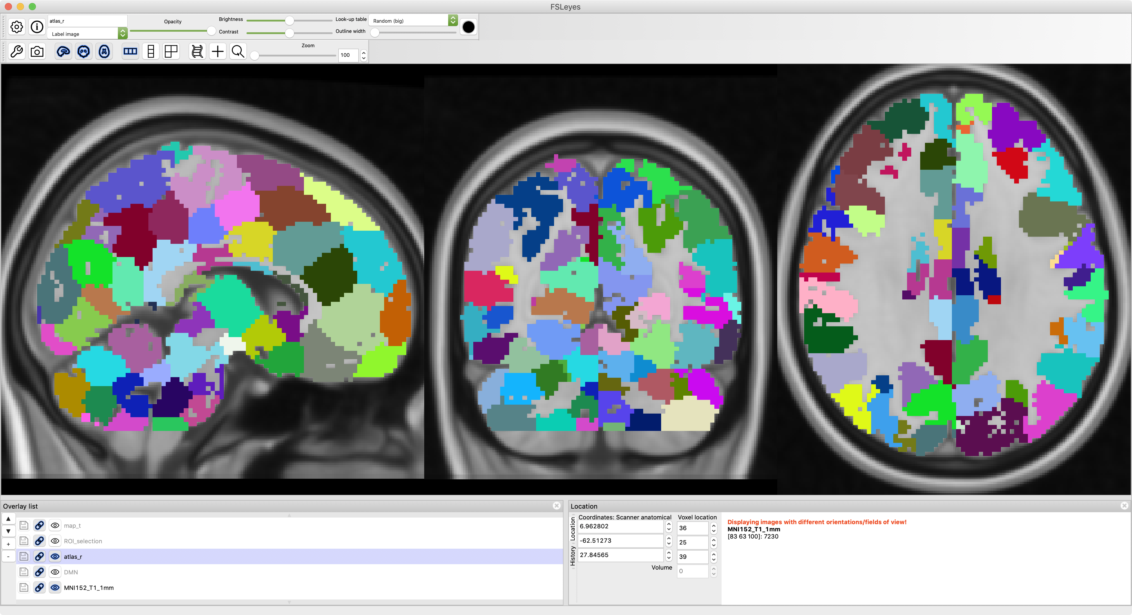Image resolution: width=1132 pixels, height=615 pixels.
Task: Toggle the sagittal canvas view
Action: 63,52
